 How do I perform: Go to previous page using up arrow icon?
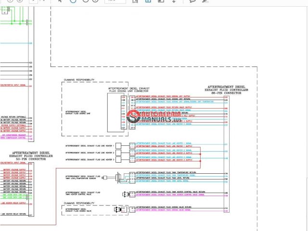[11, 1]
